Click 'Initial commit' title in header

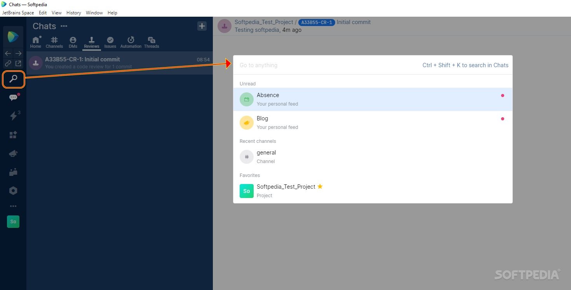(353, 22)
